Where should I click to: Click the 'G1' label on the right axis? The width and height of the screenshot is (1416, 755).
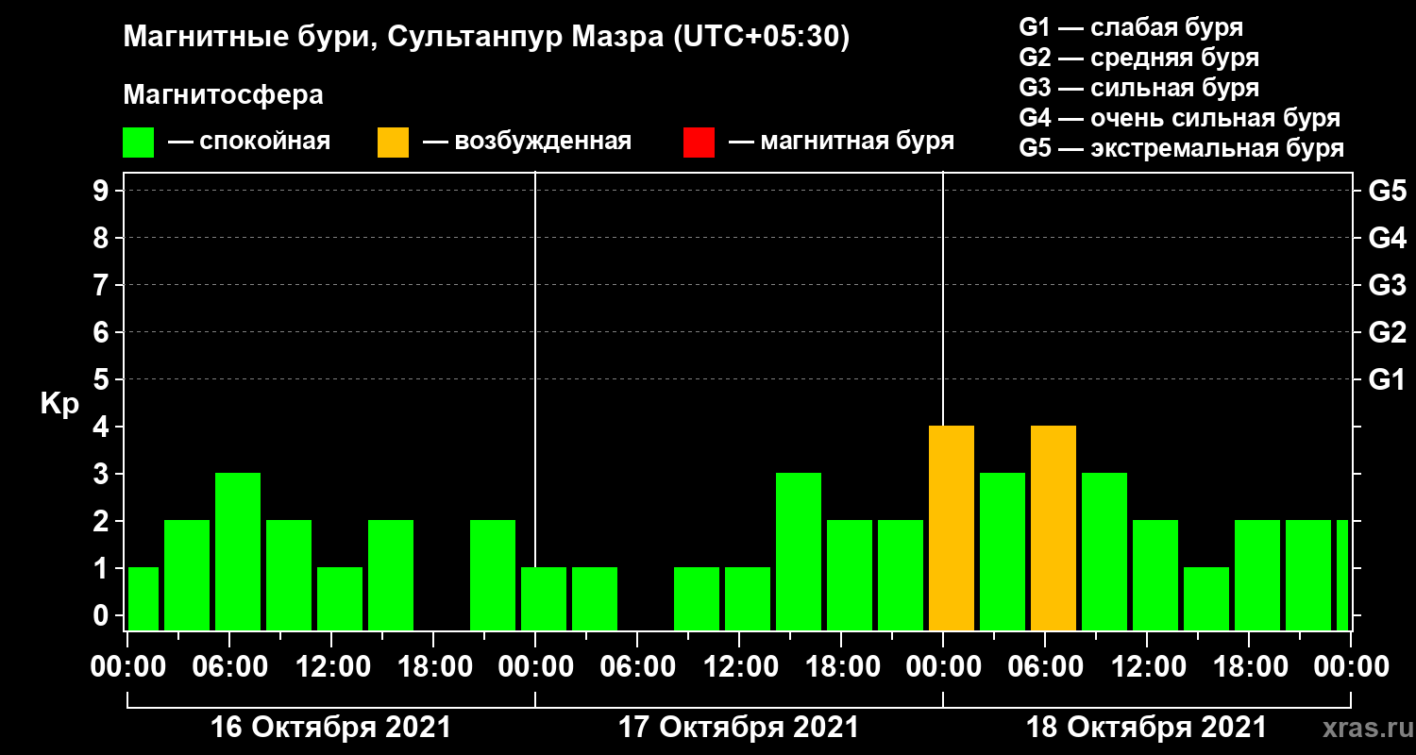tap(1387, 379)
